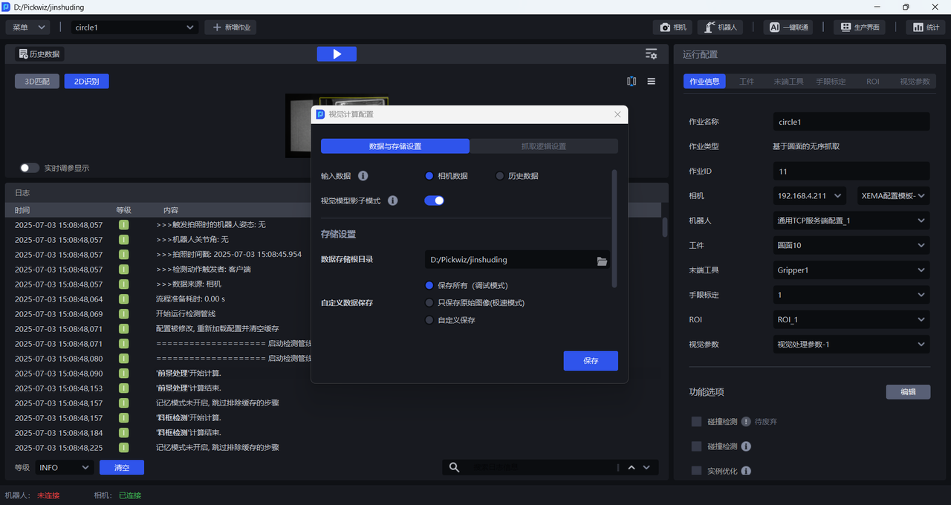
Task: Expand the 工件 圆面10 dropdown
Action: tap(851, 245)
